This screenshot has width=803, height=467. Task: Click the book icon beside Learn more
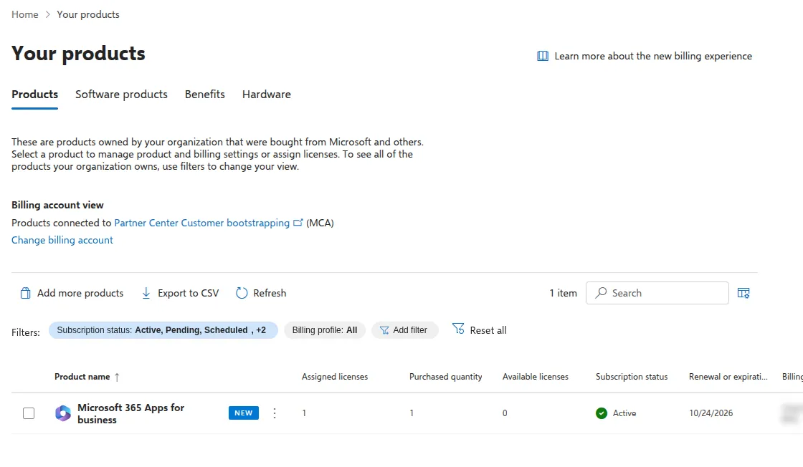pyautogui.click(x=542, y=57)
